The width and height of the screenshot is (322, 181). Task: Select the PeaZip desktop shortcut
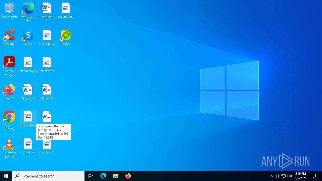pyautogui.click(x=66, y=38)
